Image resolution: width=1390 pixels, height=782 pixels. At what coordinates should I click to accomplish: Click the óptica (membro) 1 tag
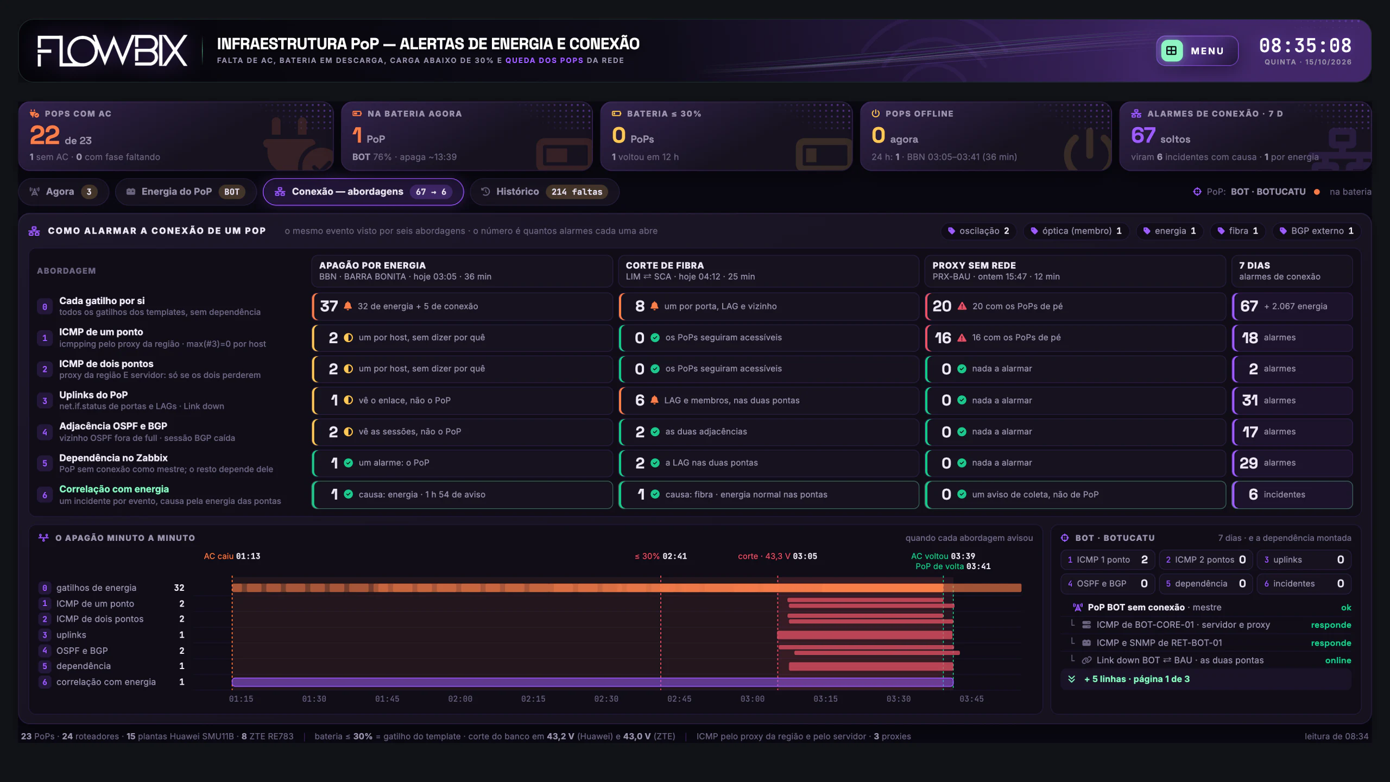point(1077,231)
